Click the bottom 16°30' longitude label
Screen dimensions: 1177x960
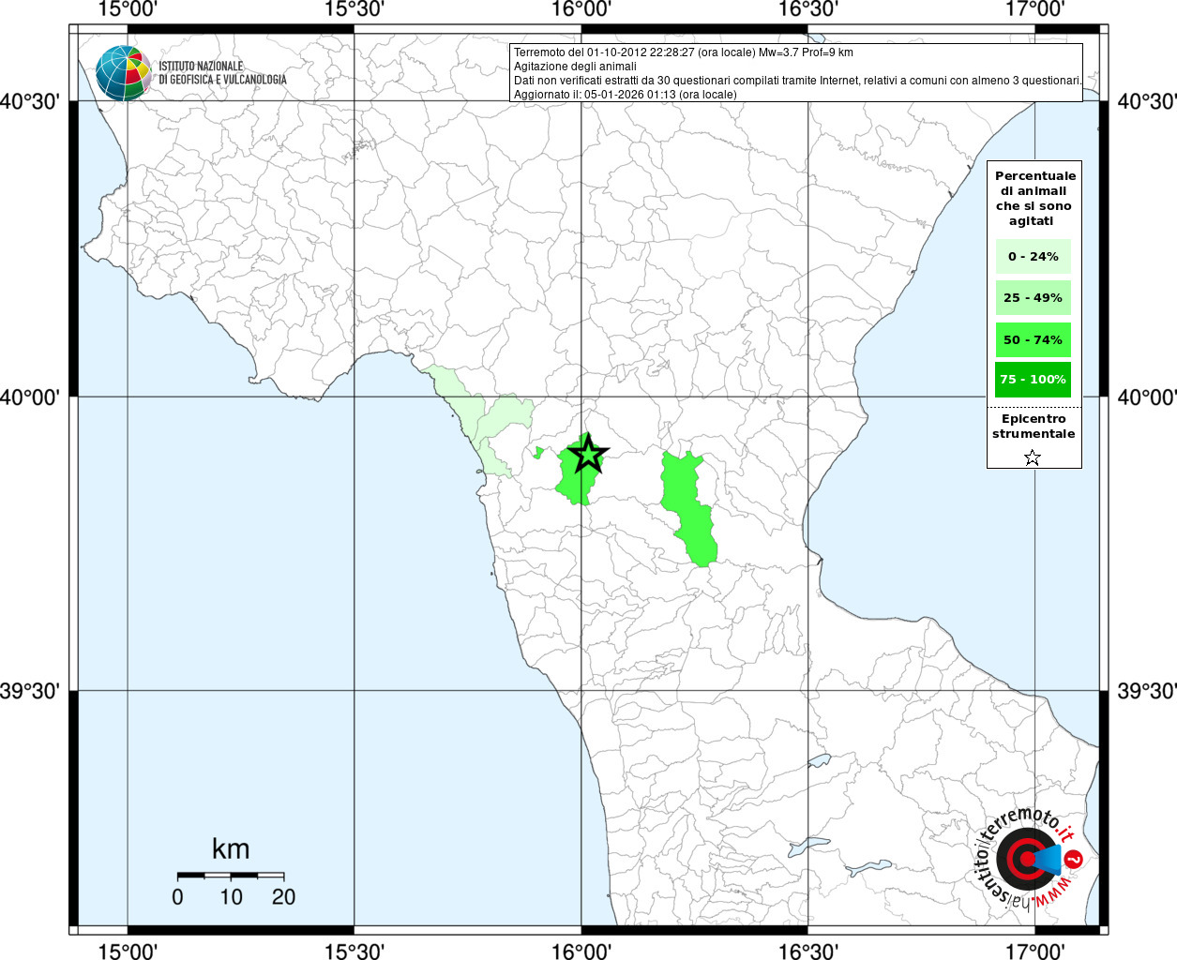pyautogui.click(x=807, y=951)
